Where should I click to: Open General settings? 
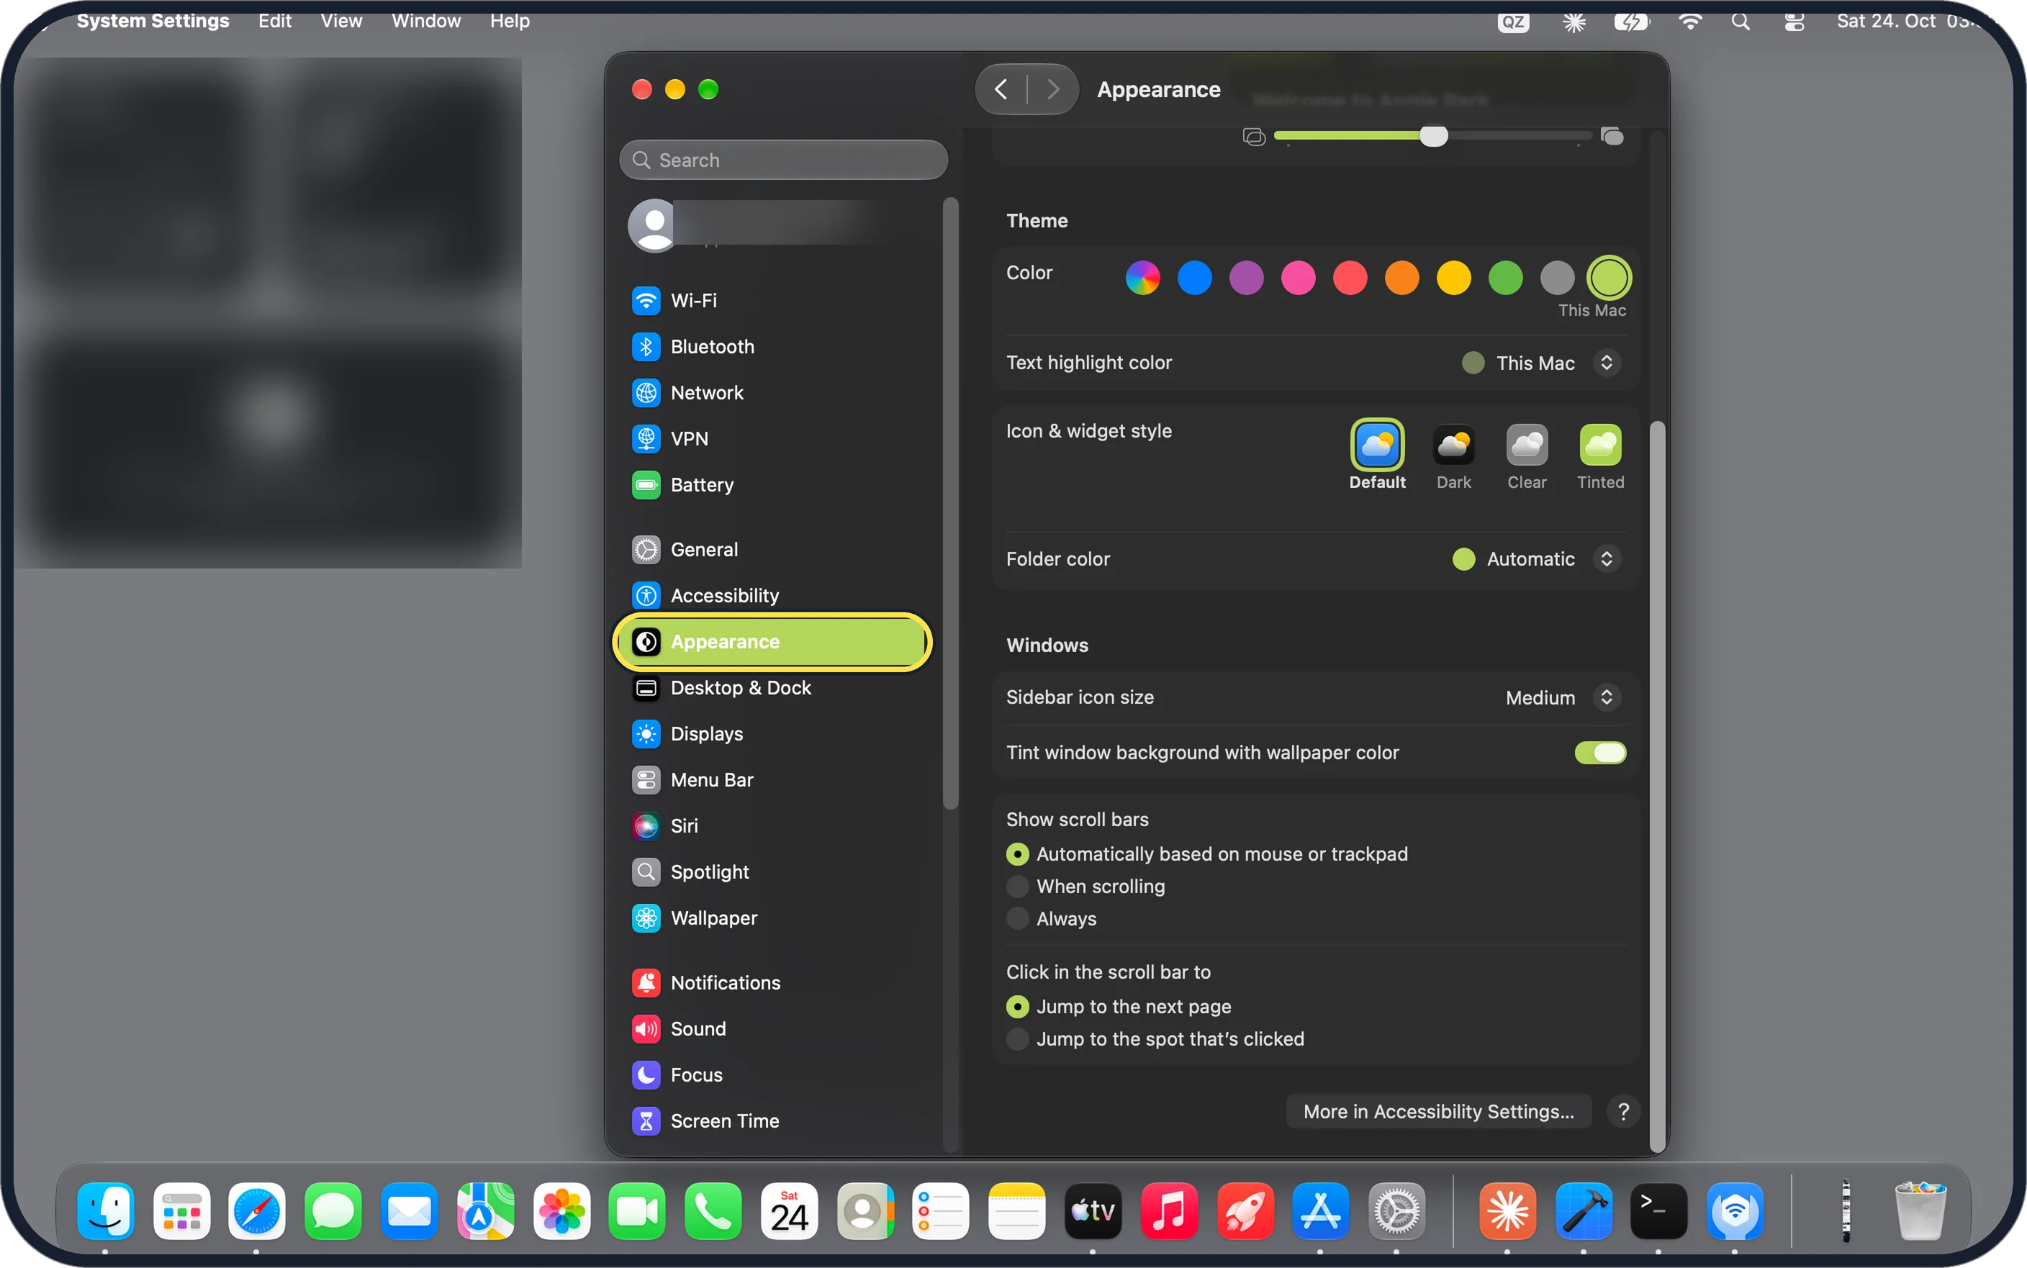773,549
